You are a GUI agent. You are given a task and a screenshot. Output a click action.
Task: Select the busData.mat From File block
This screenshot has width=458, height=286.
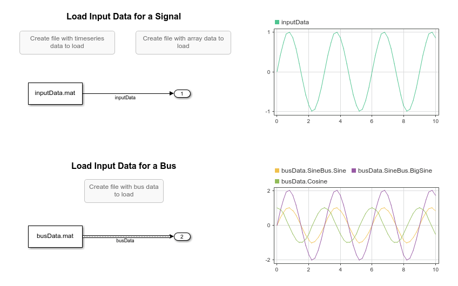pyautogui.click(x=55, y=236)
